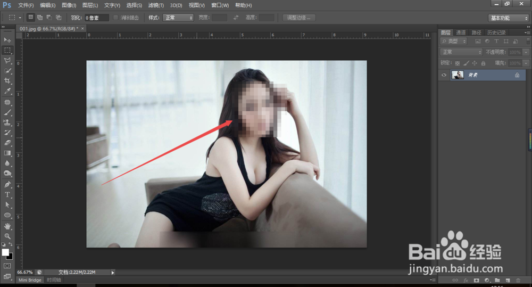Image resolution: width=532 pixels, height=287 pixels.
Task: Select the Brush tool
Action: (x=7, y=112)
